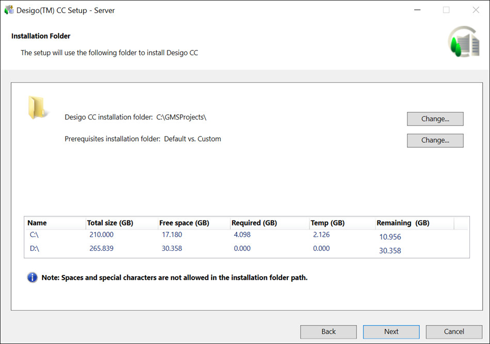Click the 10.956 remaining space value
This screenshot has width=490, height=344.
tap(390, 237)
